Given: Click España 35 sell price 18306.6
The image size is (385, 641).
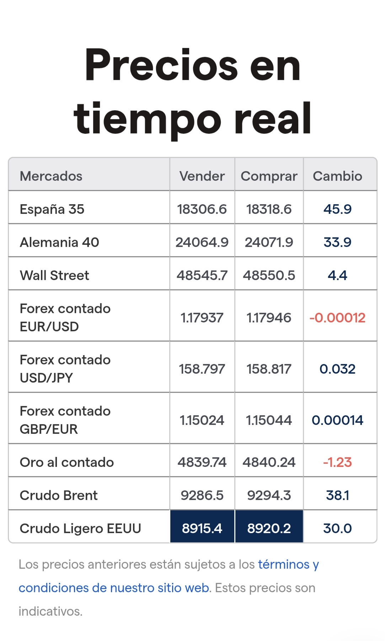Looking at the screenshot, I should tap(202, 209).
